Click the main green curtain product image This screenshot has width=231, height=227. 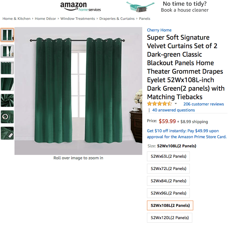click(x=78, y=91)
